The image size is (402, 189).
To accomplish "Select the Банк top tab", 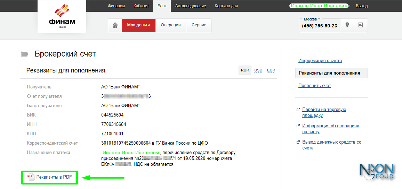I will click(162, 6).
